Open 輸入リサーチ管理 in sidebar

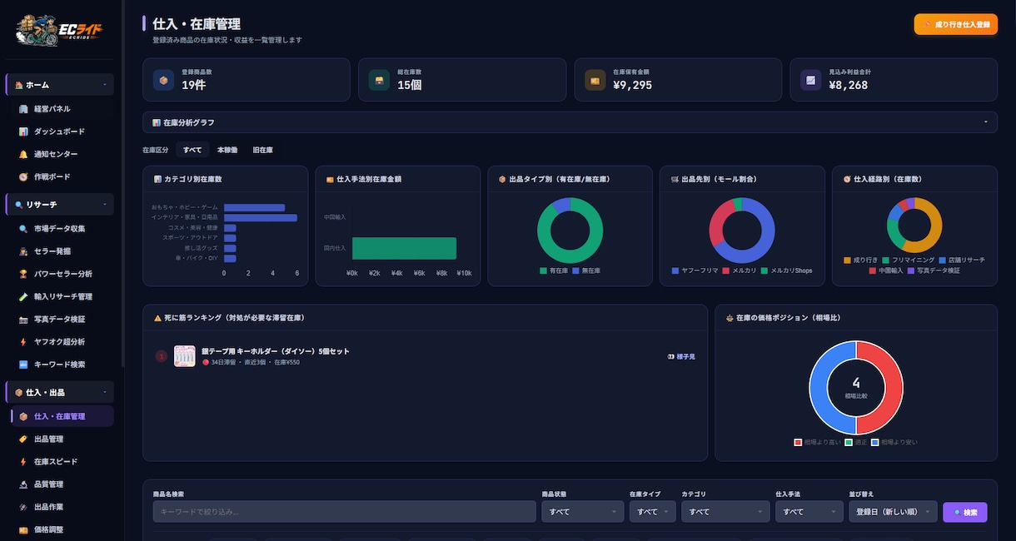[60, 296]
